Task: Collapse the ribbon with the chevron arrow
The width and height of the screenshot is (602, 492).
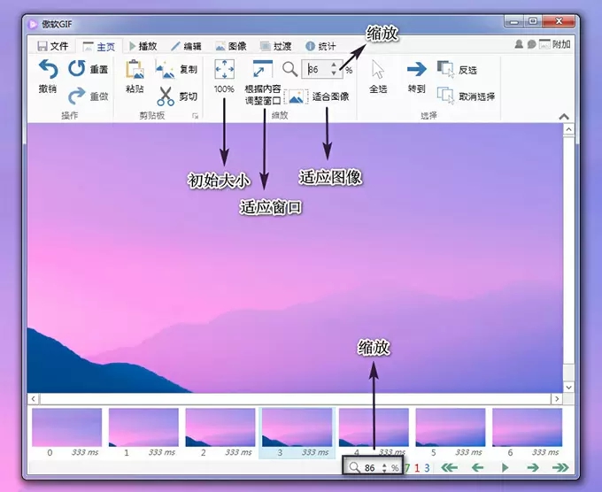Action: pyautogui.click(x=562, y=116)
